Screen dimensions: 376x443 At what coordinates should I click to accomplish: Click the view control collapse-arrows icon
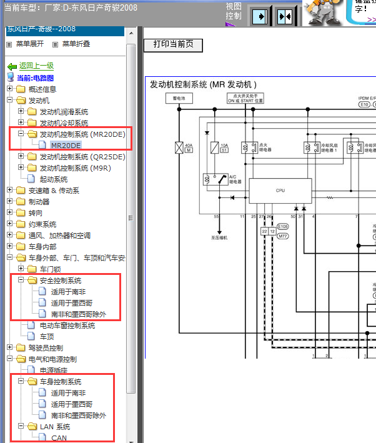tap(284, 17)
